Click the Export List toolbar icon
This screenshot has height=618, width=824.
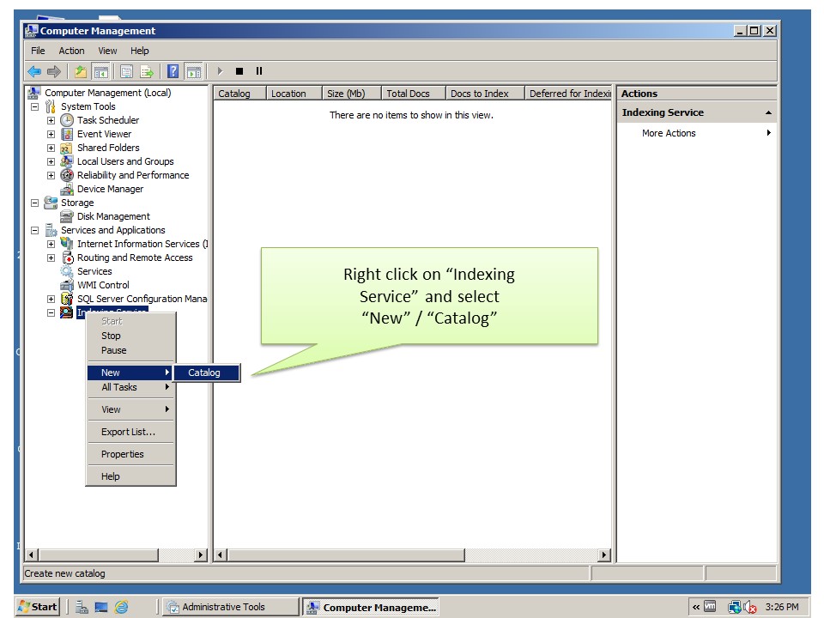(147, 71)
